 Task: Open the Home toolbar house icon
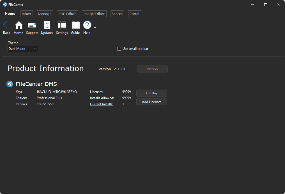tap(19, 25)
